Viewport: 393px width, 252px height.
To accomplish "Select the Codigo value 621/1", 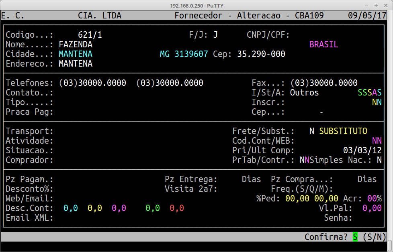I will pos(90,35).
